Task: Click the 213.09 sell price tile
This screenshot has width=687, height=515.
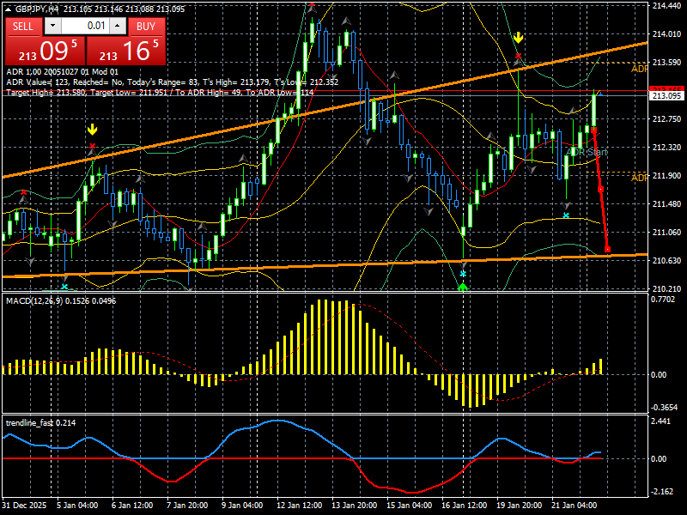Action: [x=46, y=51]
